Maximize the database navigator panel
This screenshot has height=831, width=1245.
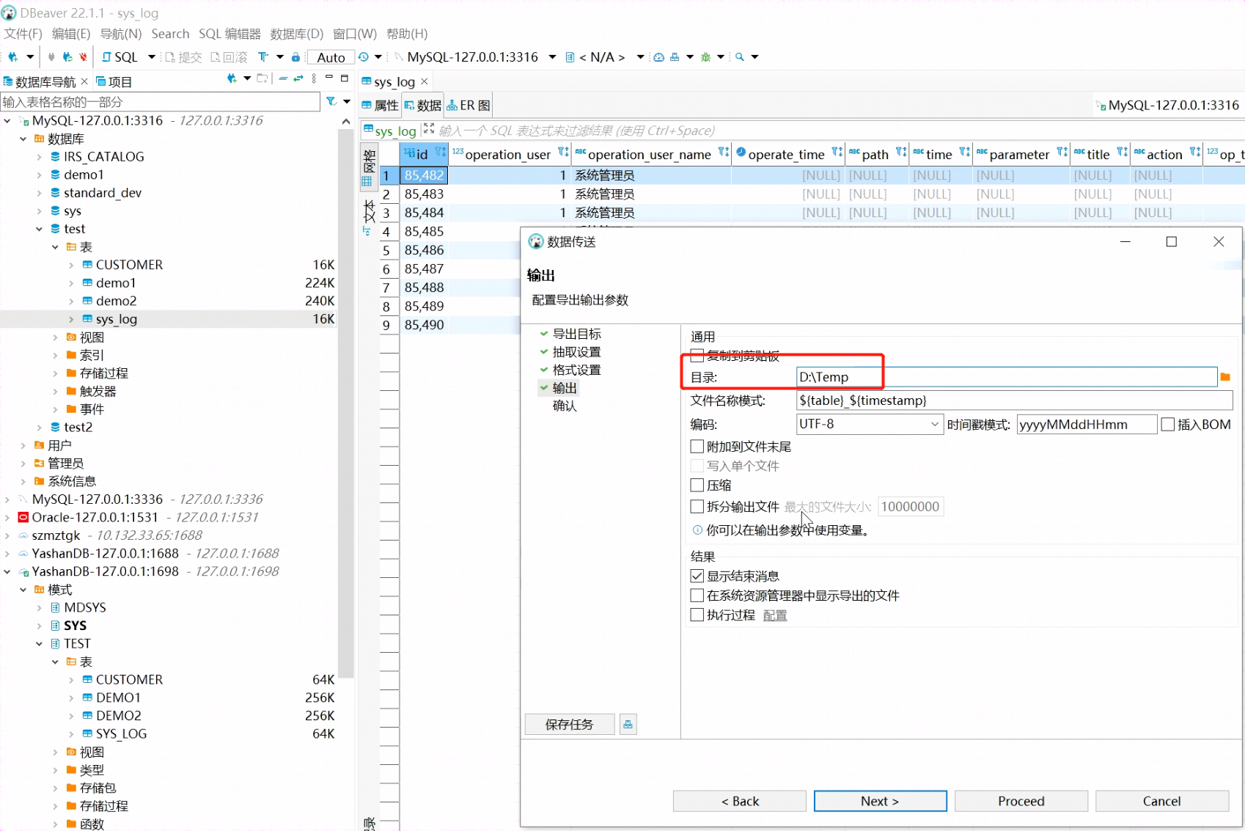pyautogui.click(x=345, y=78)
